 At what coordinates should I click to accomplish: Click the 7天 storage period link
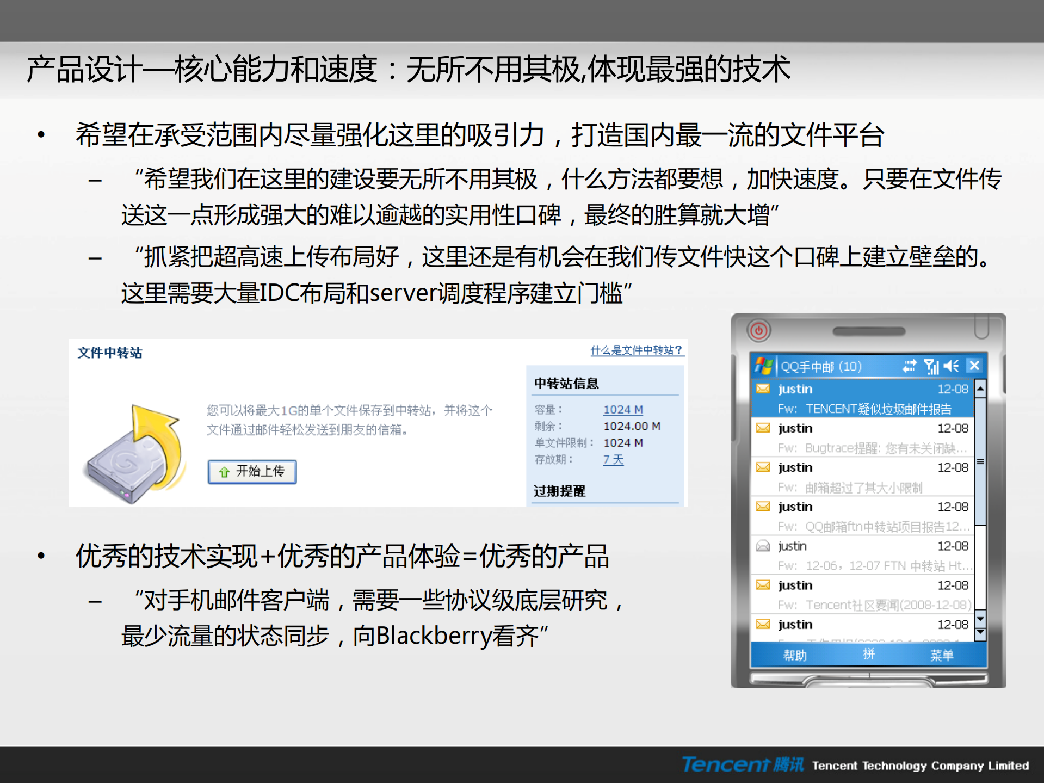613,460
